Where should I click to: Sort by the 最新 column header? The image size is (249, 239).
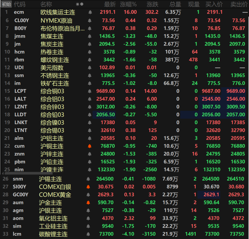tap(110, 4)
